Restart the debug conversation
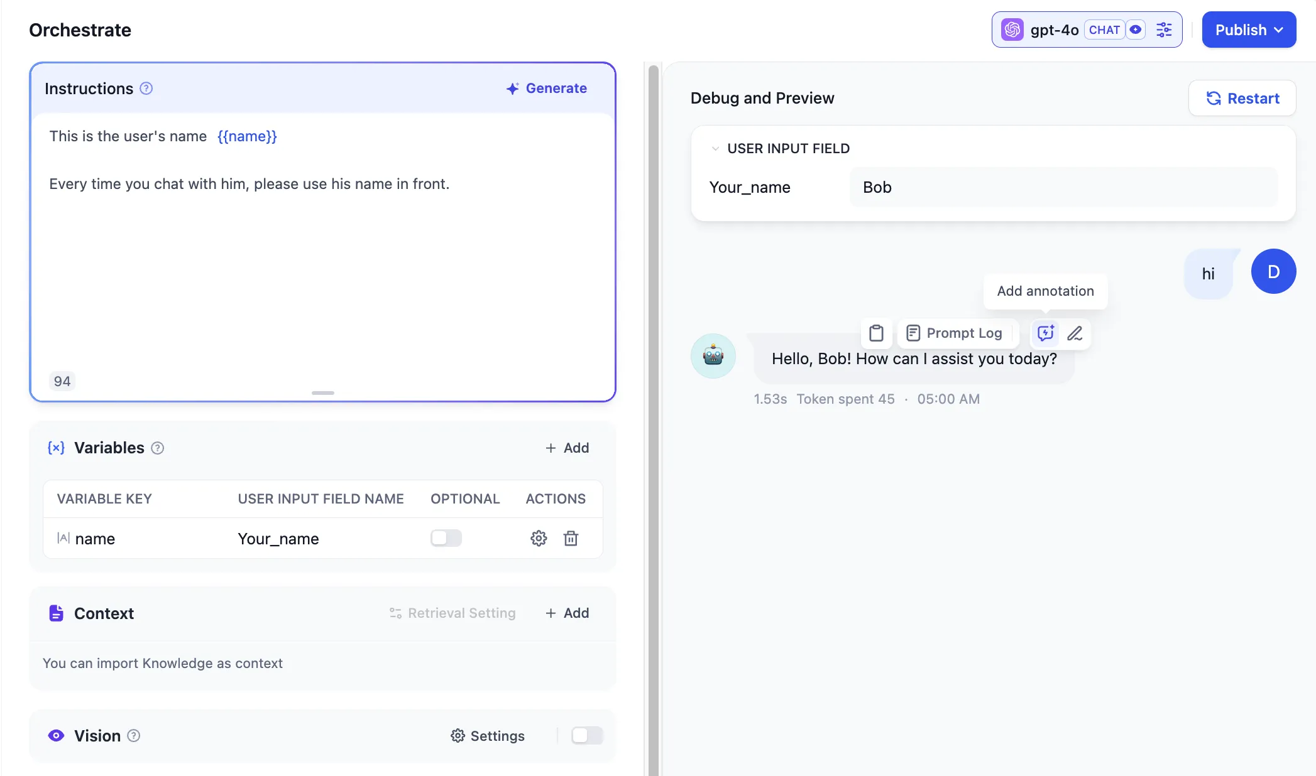The height and width of the screenshot is (776, 1316). point(1242,99)
